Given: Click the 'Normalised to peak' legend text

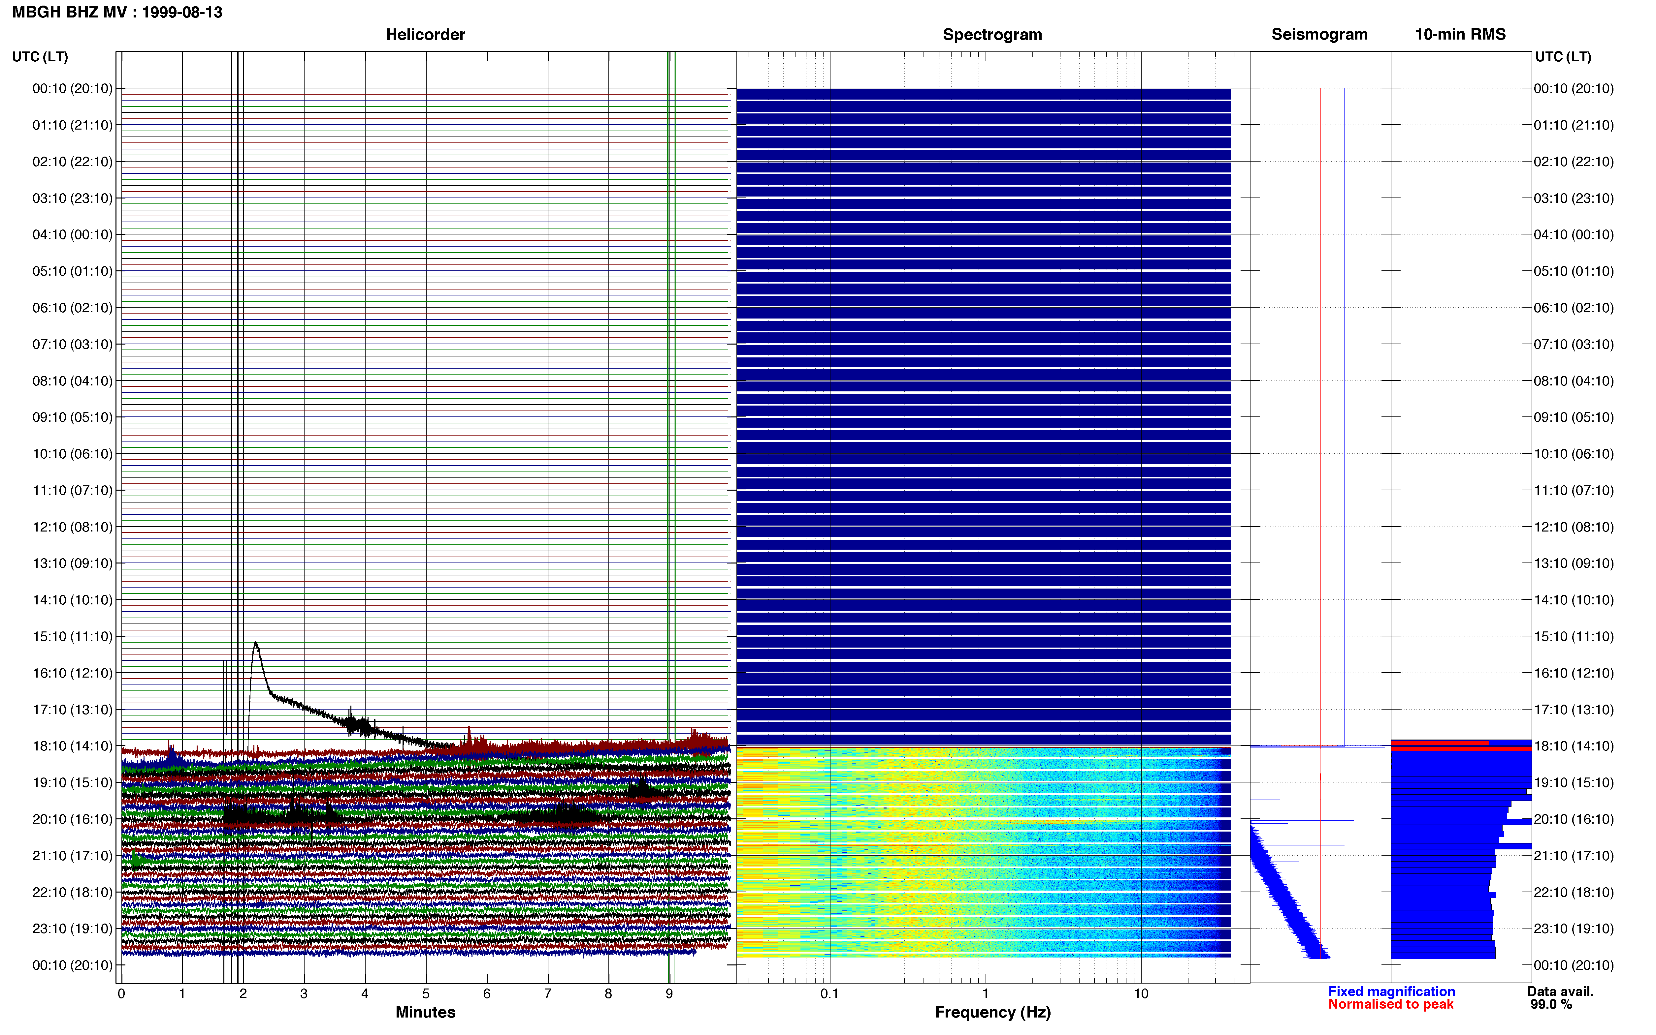Looking at the screenshot, I should (x=1390, y=1004).
